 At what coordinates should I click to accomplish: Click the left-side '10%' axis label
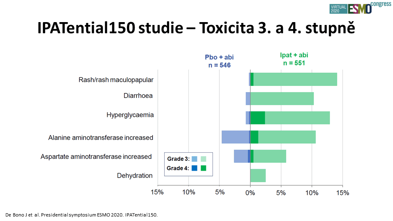(188, 192)
